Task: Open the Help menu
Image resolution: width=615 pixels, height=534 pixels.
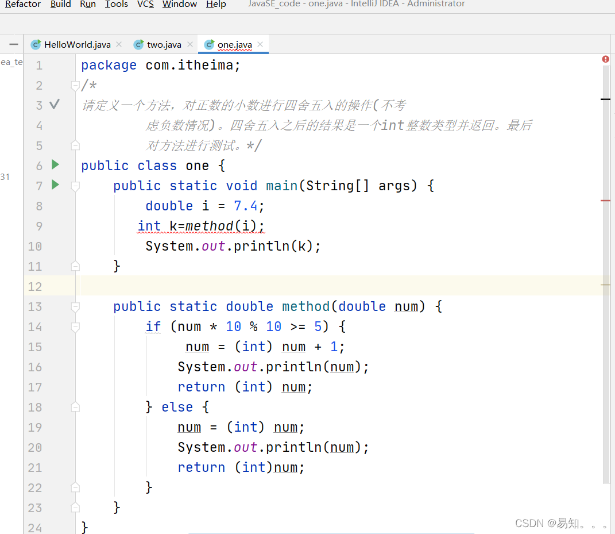Action: tap(216, 4)
